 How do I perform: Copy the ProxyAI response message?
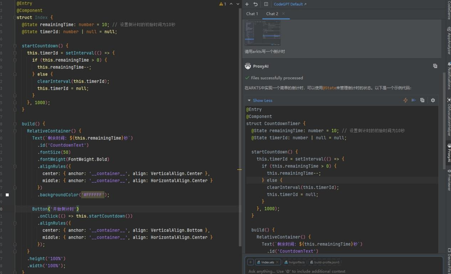pyautogui.click(x=435, y=66)
